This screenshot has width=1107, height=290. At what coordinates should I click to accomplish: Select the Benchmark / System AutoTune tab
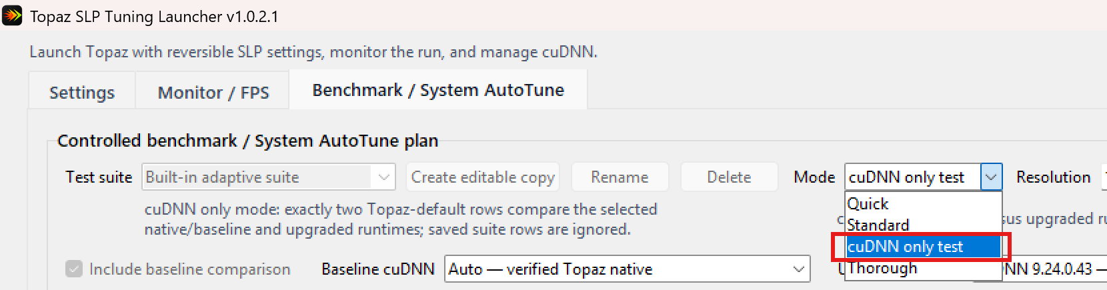(438, 90)
